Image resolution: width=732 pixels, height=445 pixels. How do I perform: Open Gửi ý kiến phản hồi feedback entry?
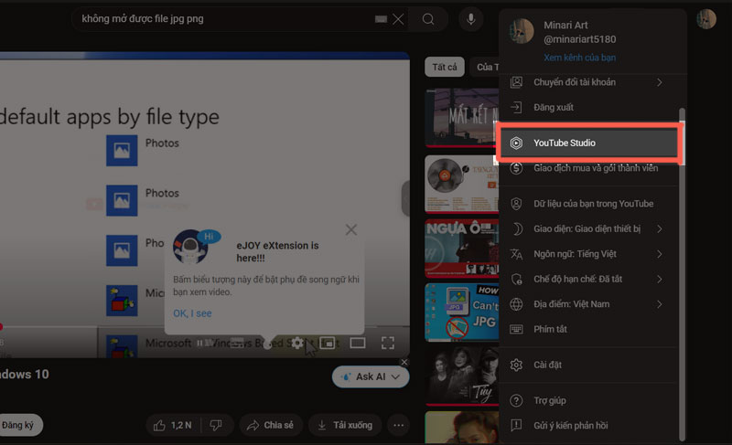point(588,426)
